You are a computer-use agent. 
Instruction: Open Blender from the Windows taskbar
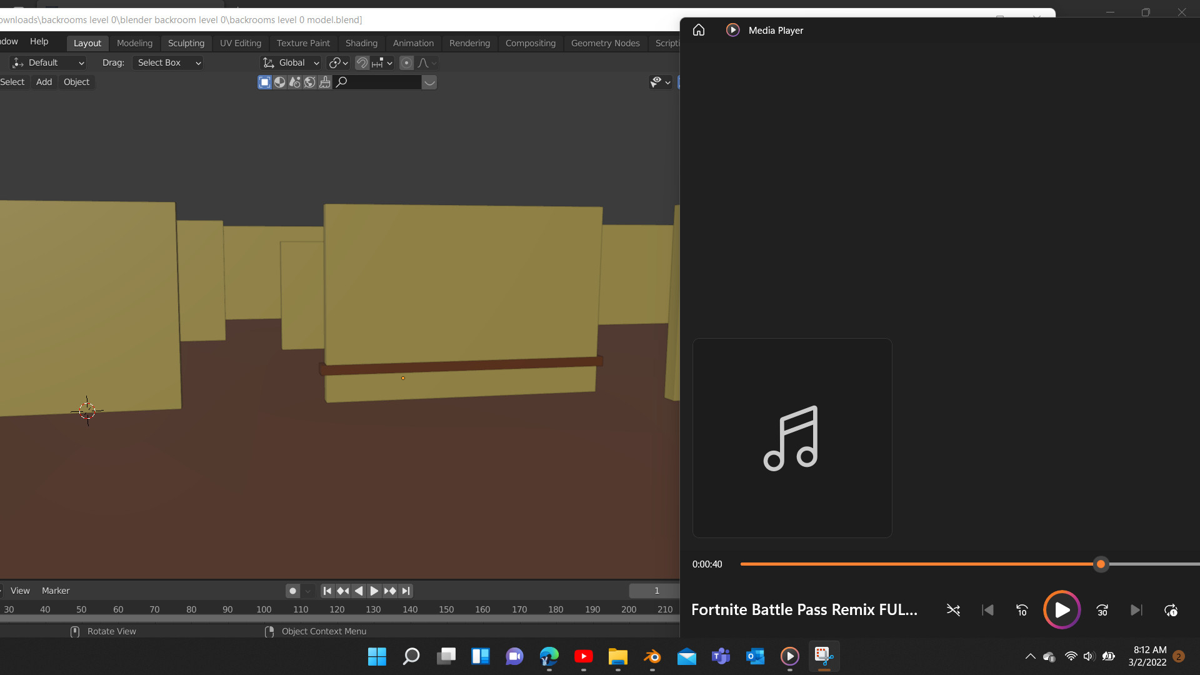652,656
